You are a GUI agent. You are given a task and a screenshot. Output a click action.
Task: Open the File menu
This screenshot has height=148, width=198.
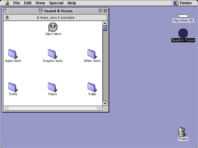(x=16, y=3)
